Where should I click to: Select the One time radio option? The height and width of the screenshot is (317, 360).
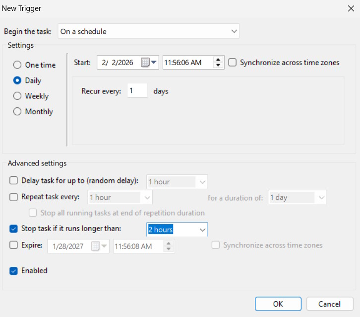pos(17,65)
